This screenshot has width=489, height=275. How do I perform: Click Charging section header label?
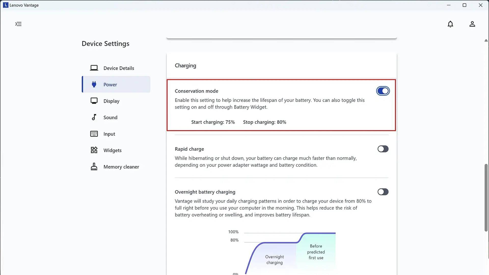pos(185,65)
